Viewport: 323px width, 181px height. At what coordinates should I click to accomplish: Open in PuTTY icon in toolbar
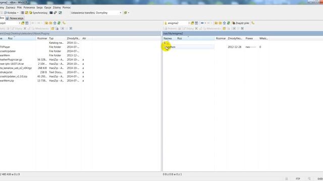tap(55, 13)
